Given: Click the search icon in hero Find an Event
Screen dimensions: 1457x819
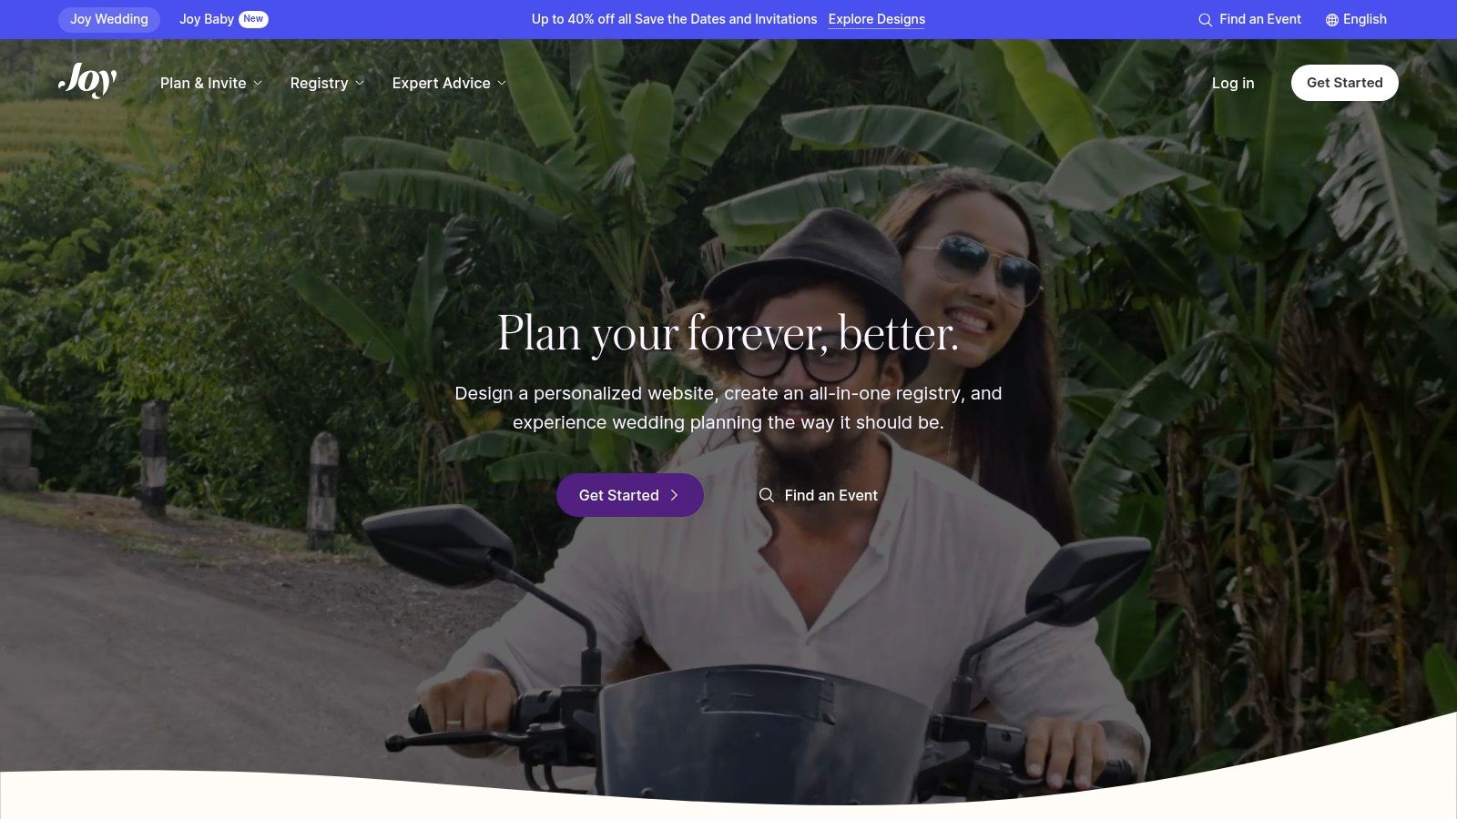Looking at the screenshot, I should click(x=767, y=495).
